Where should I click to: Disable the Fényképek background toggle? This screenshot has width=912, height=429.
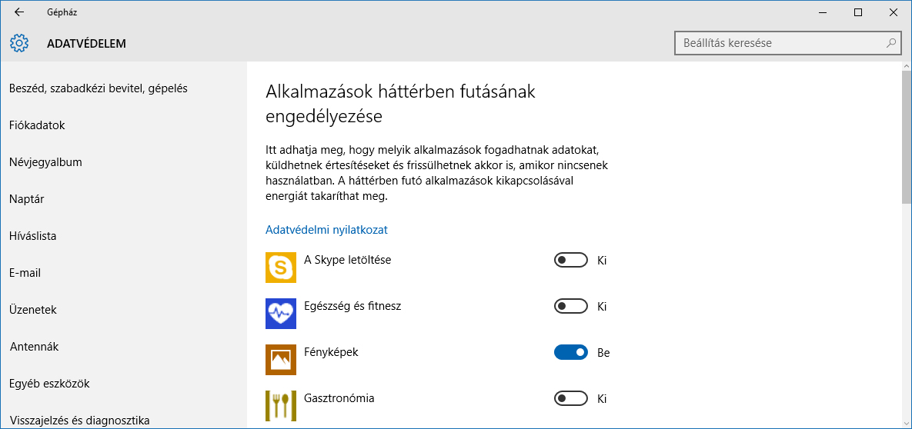pyautogui.click(x=570, y=353)
